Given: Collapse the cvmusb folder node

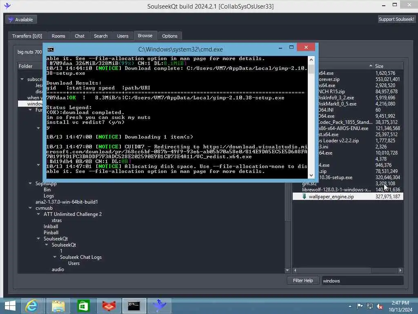Looking at the screenshot, I should pyautogui.click(x=30, y=208).
